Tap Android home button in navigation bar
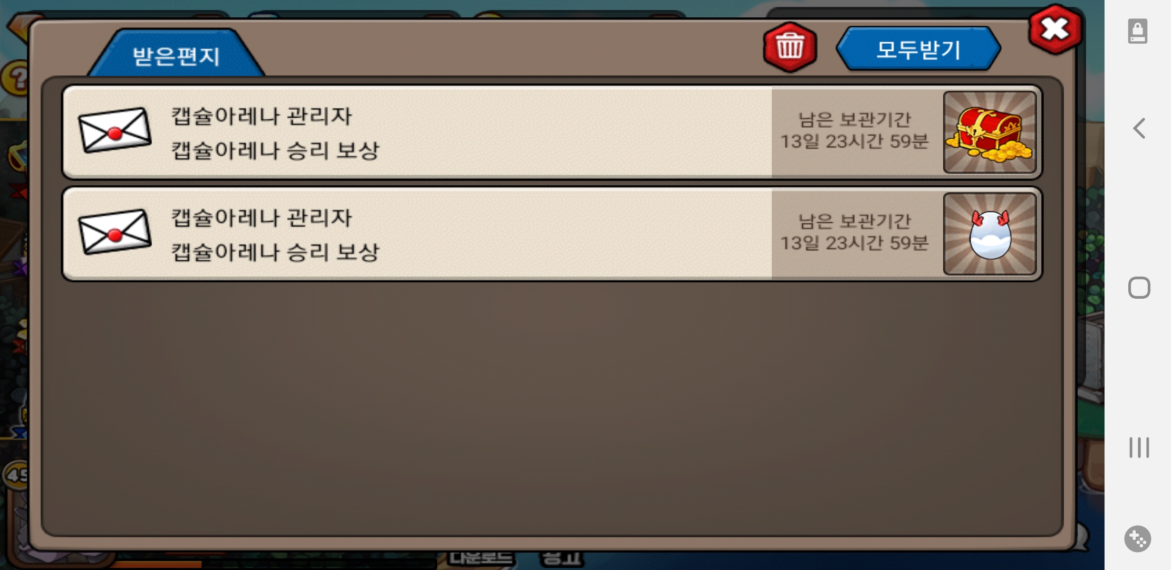The height and width of the screenshot is (570, 1171). 1139,288
